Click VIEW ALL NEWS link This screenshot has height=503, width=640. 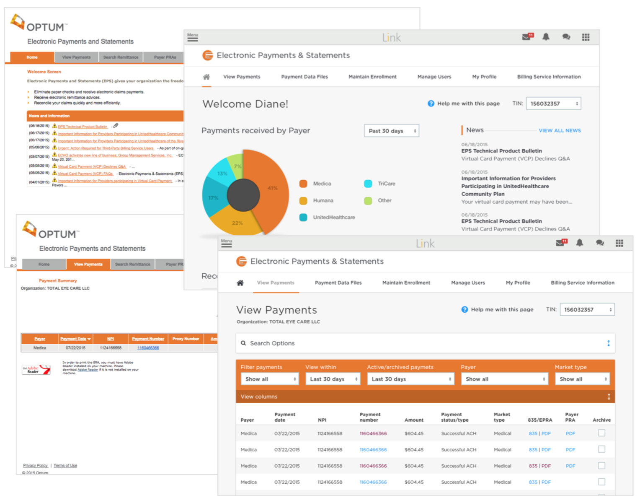pos(560,131)
